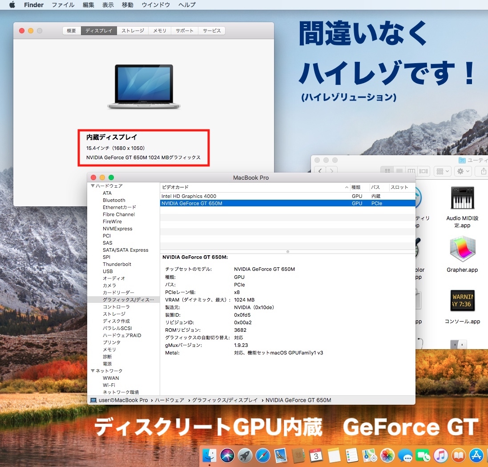Screen dimensions: 488x467
Task: Open the Apple menu
Action: (x=12, y=5)
